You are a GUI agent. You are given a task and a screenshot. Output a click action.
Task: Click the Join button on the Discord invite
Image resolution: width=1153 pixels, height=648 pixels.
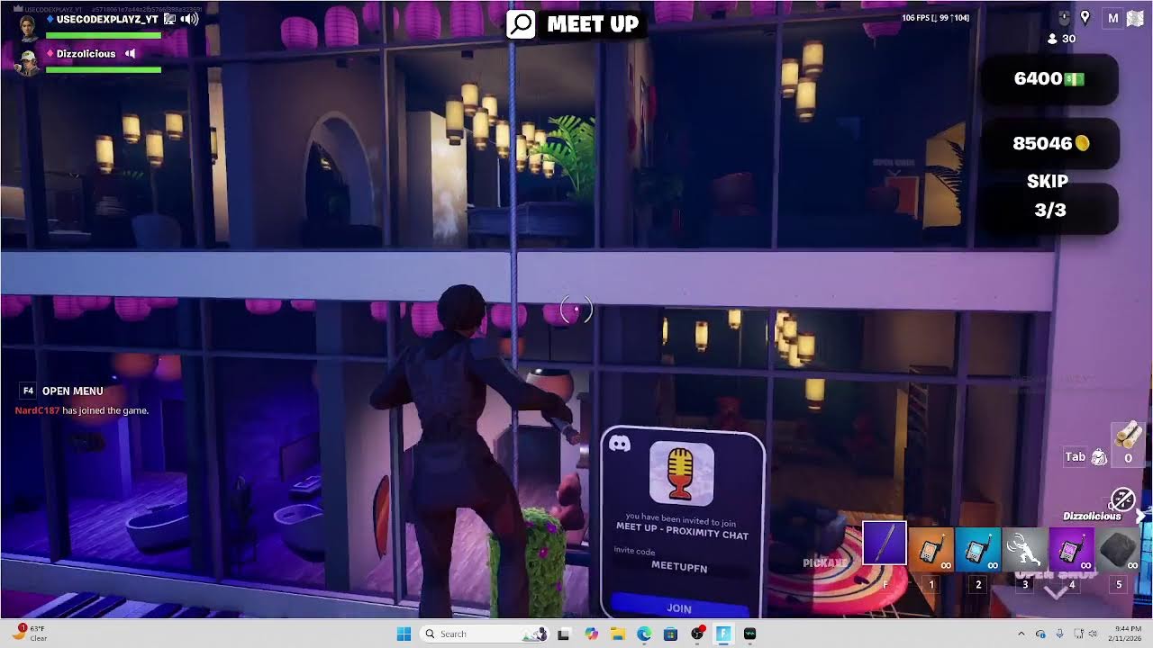coord(679,607)
